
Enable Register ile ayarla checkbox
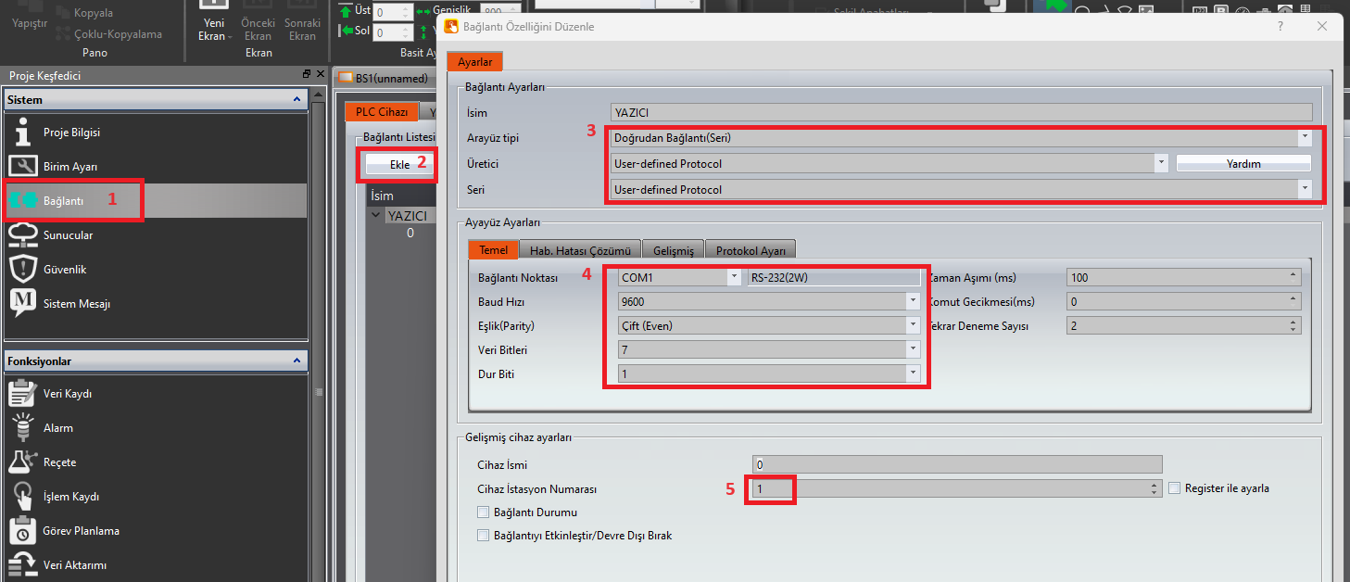pos(1175,488)
